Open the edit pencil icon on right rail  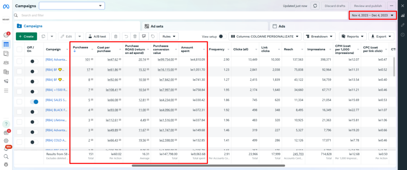coord(403,25)
